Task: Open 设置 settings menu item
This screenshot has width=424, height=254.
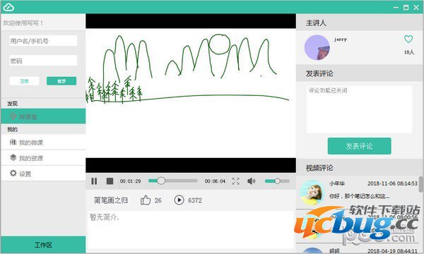Action: tap(43, 174)
